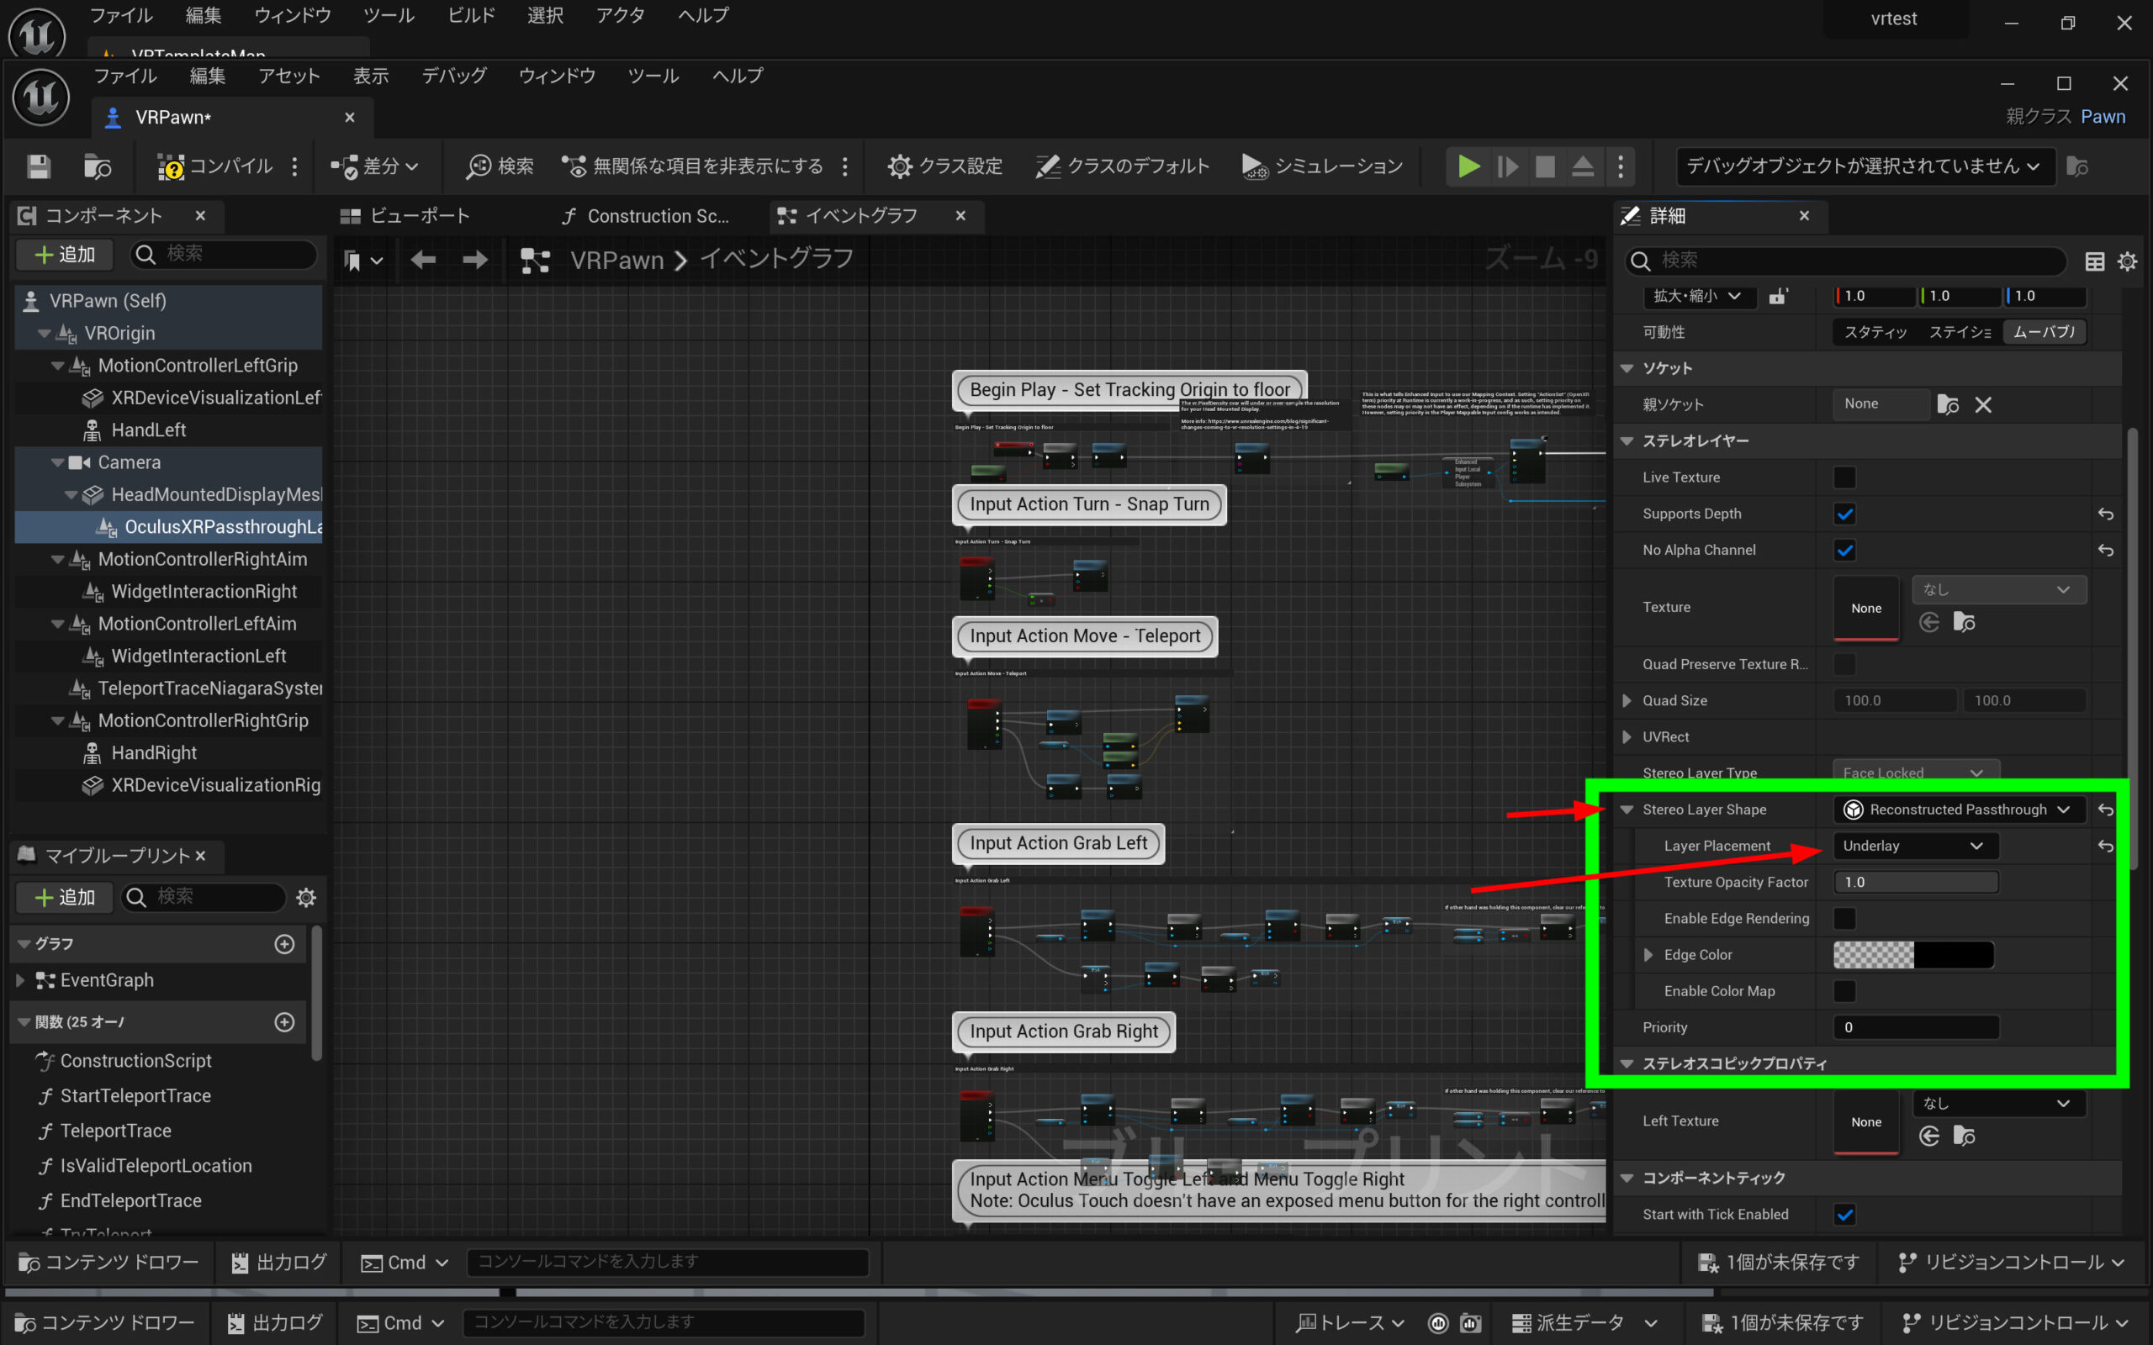Viewport: 2153px width, 1345px height.
Task: Click the Edge Color swatch
Action: pos(1912,954)
